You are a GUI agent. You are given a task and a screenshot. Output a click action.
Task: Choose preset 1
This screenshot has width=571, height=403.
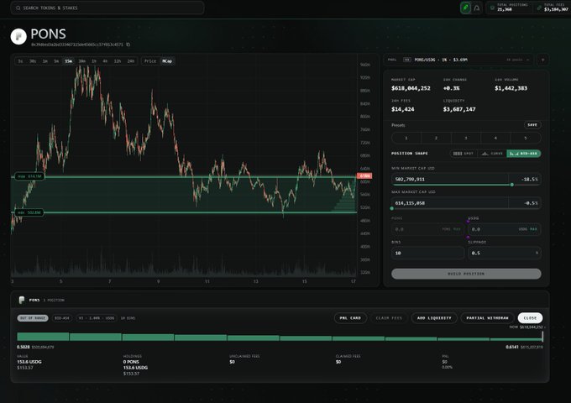(x=406, y=138)
